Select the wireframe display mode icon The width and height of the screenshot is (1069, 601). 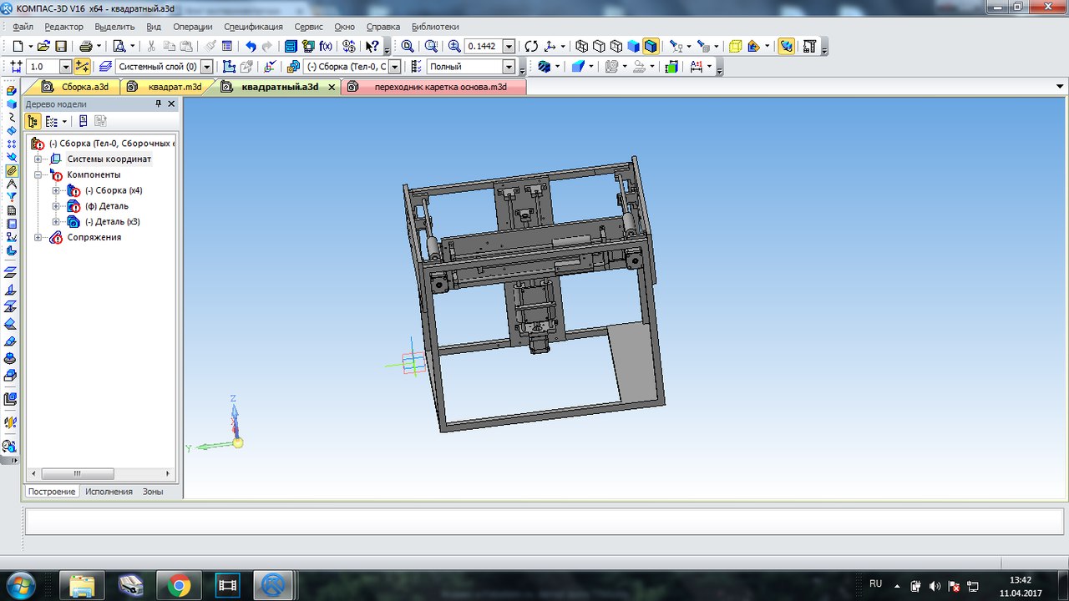point(582,47)
